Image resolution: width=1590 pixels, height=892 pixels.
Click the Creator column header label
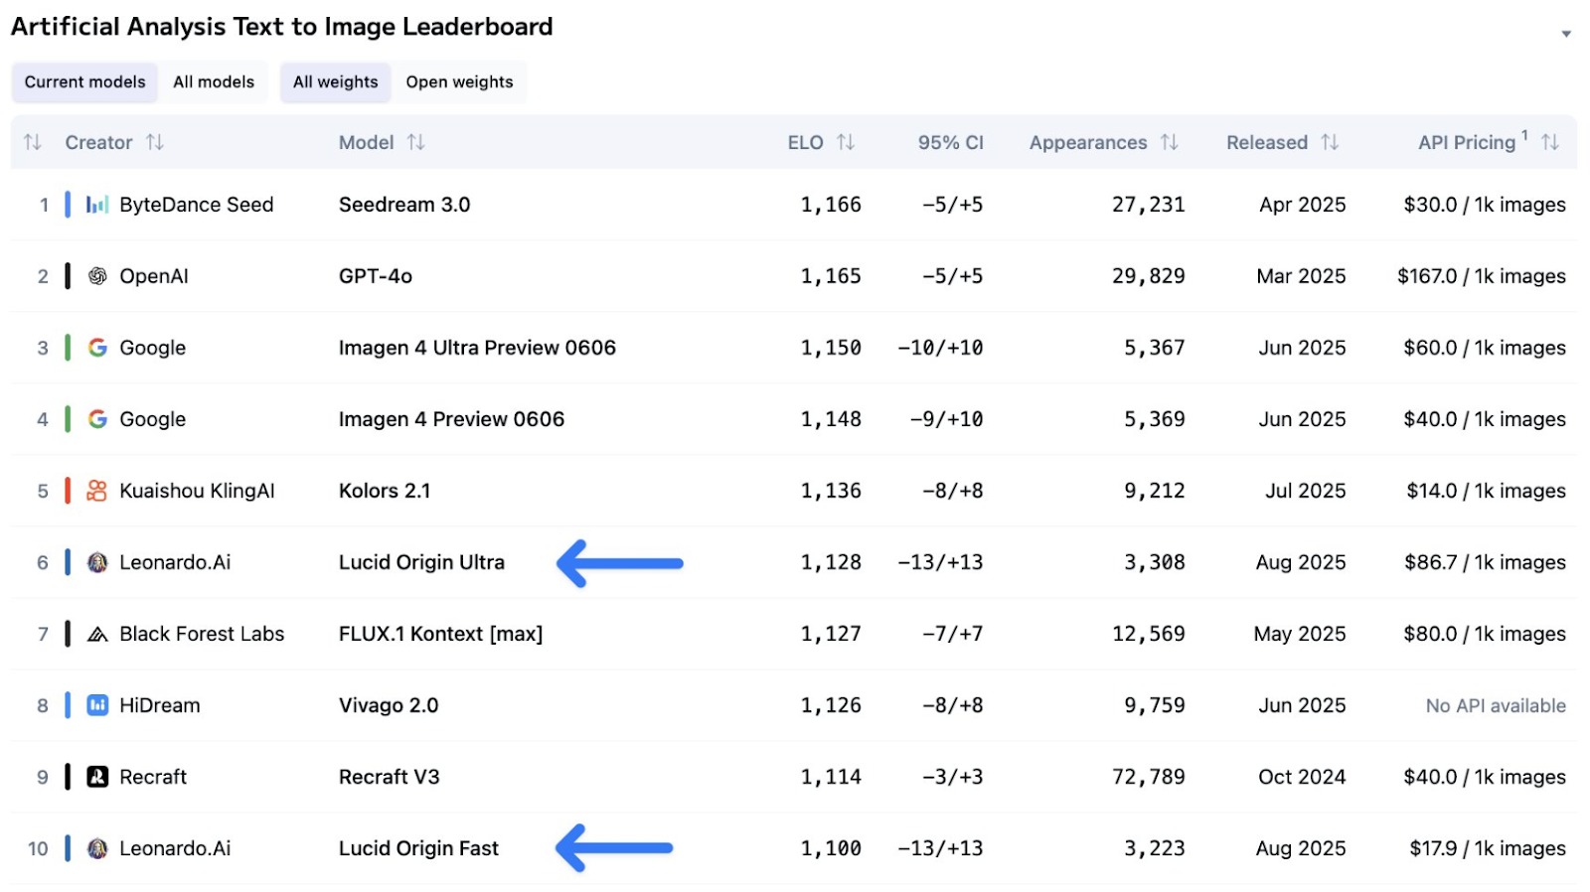point(98,142)
